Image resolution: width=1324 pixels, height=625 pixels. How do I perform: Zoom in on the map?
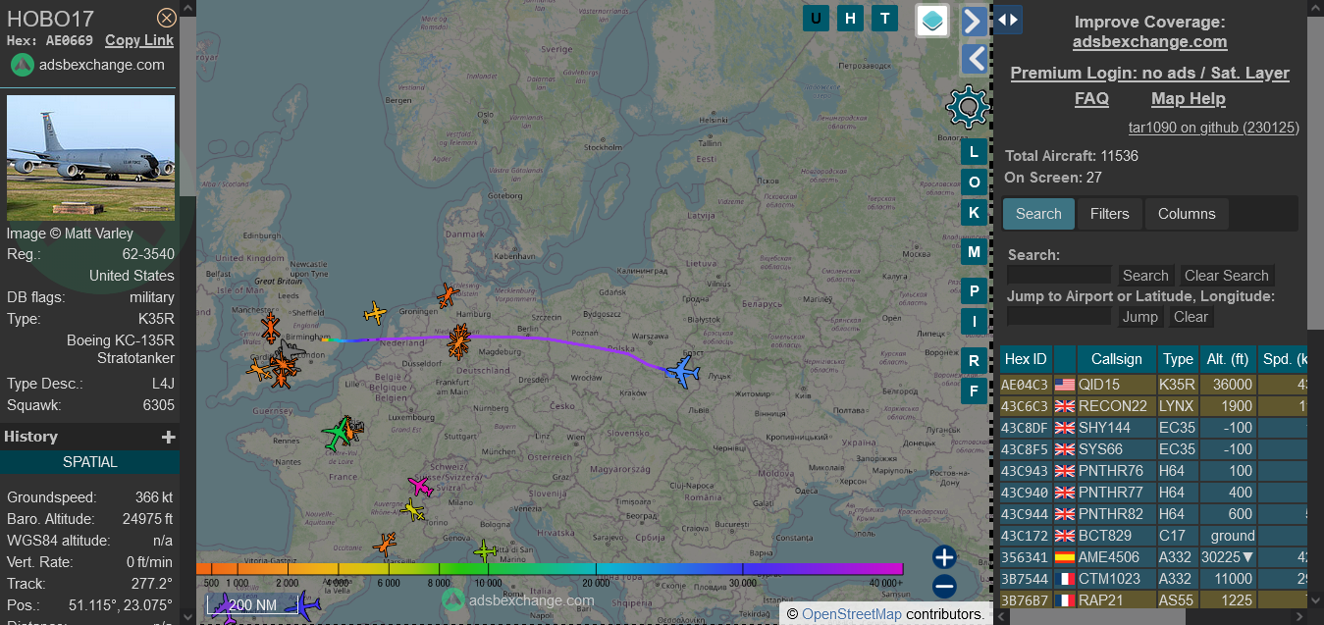(944, 557)
